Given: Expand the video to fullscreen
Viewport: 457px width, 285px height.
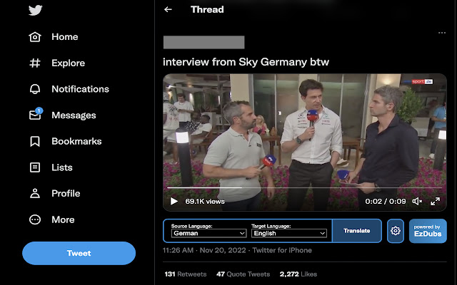Looking at the screenshot, I should click(435, 201).
